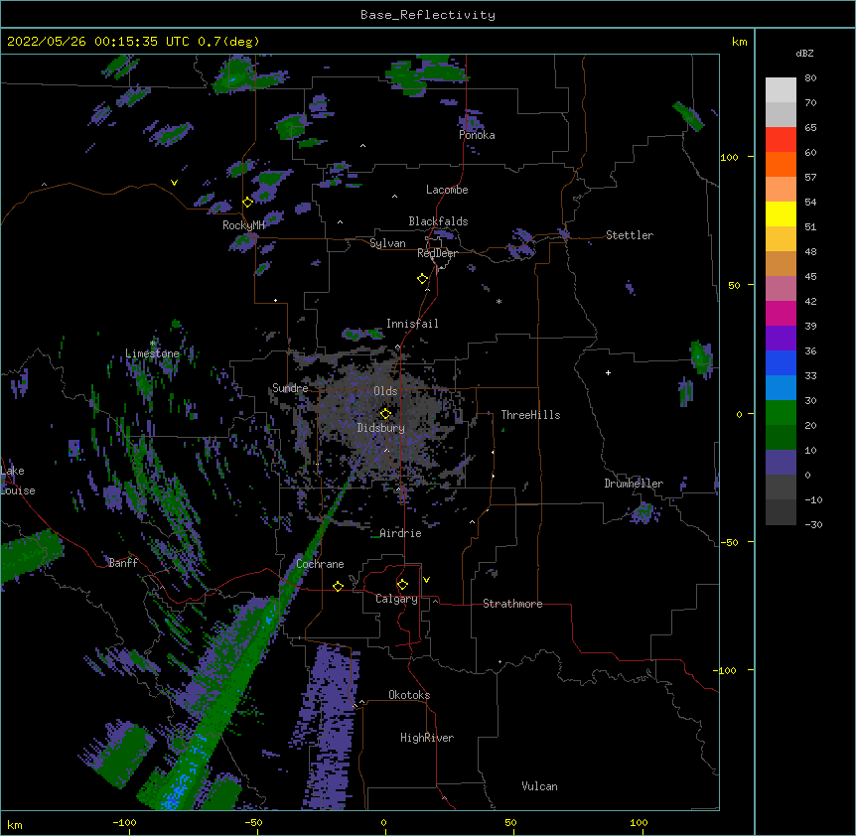
Task: Click the RockyMH label
Action: (243, 224)
